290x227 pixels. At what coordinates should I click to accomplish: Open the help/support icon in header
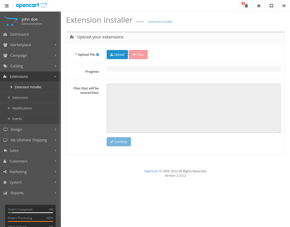[x=271, y=6]
